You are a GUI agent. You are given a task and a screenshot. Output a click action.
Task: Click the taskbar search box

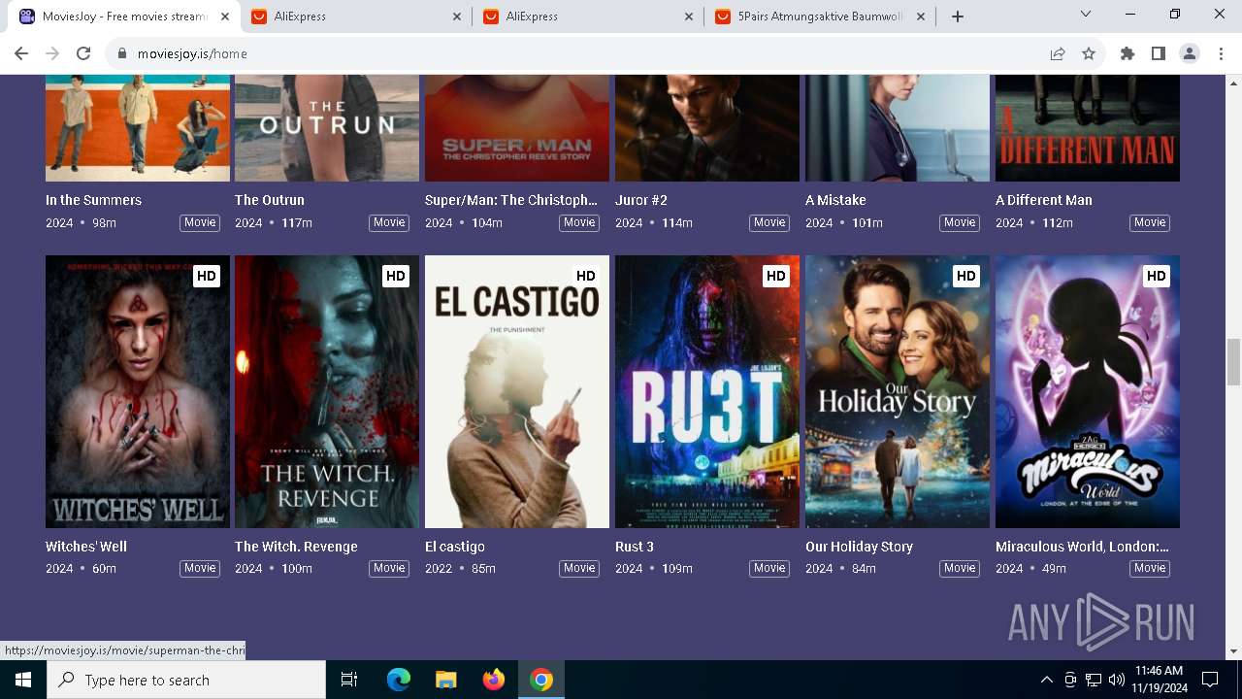tap(186, 680)
